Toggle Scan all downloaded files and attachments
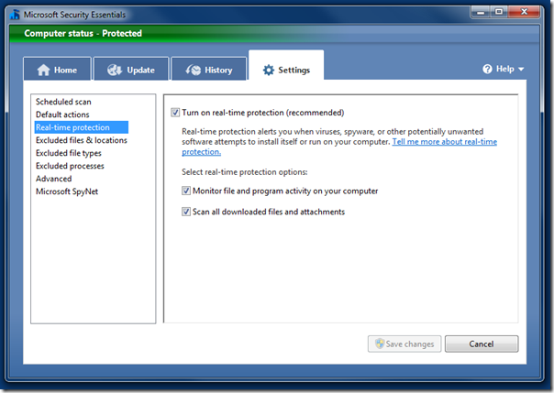This screenshot has height=393, width=554. 186,212
